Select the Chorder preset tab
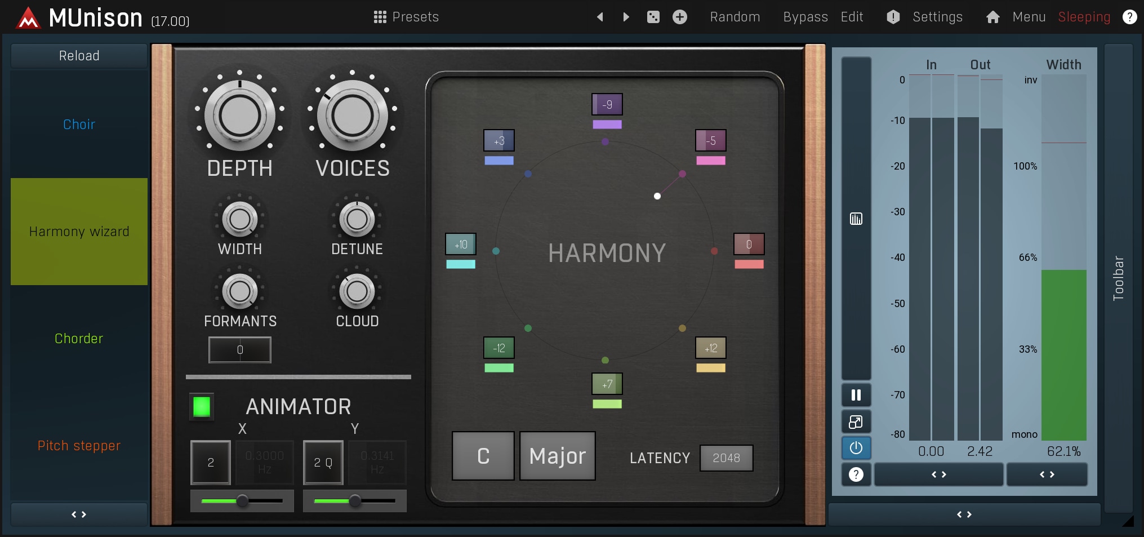 pos(79,339)
